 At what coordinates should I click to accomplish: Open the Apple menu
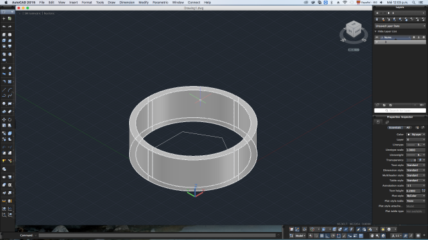[x=6, y=3]
